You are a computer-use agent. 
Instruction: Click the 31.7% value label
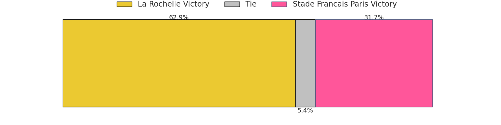pos(374,17)
